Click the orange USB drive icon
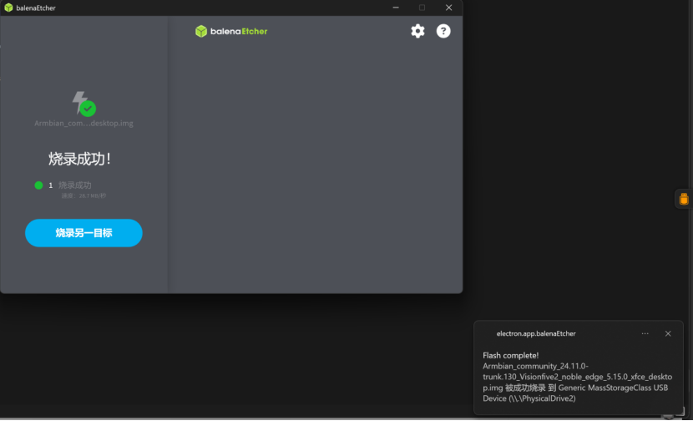 click(684, 199)
